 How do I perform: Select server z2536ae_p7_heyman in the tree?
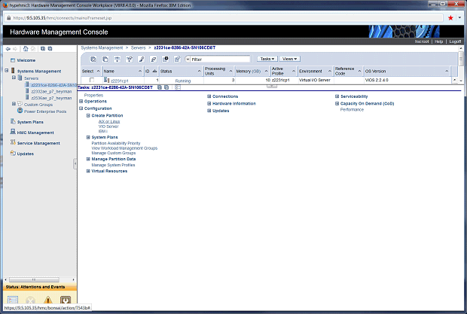(51, 98)
